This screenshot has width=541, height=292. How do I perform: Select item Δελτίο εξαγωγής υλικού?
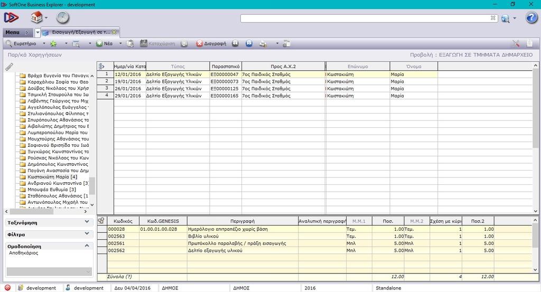pos(301,251)
